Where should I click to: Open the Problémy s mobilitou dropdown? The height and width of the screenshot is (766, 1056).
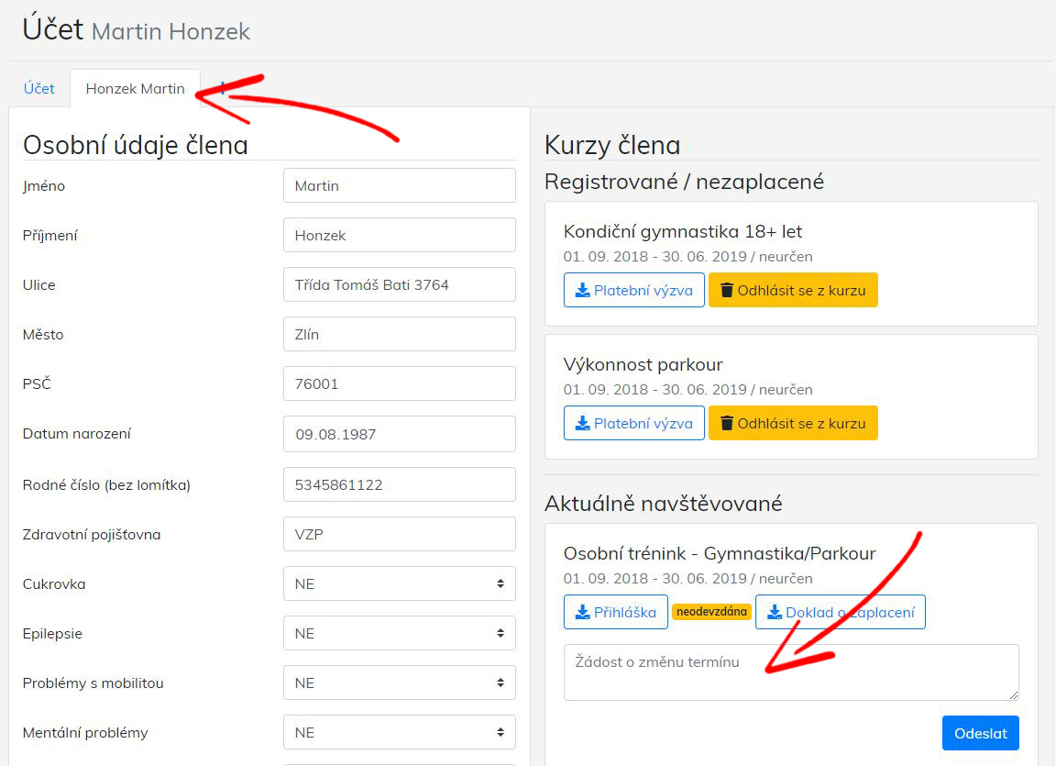399,683
